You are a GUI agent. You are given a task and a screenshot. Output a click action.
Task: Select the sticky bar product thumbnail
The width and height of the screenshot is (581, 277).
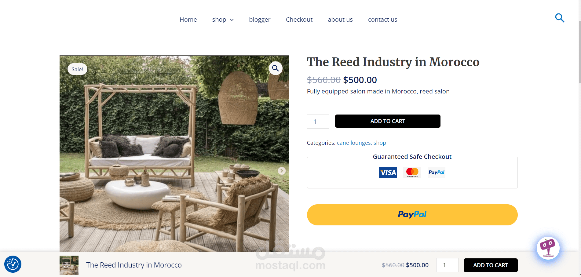69,265
